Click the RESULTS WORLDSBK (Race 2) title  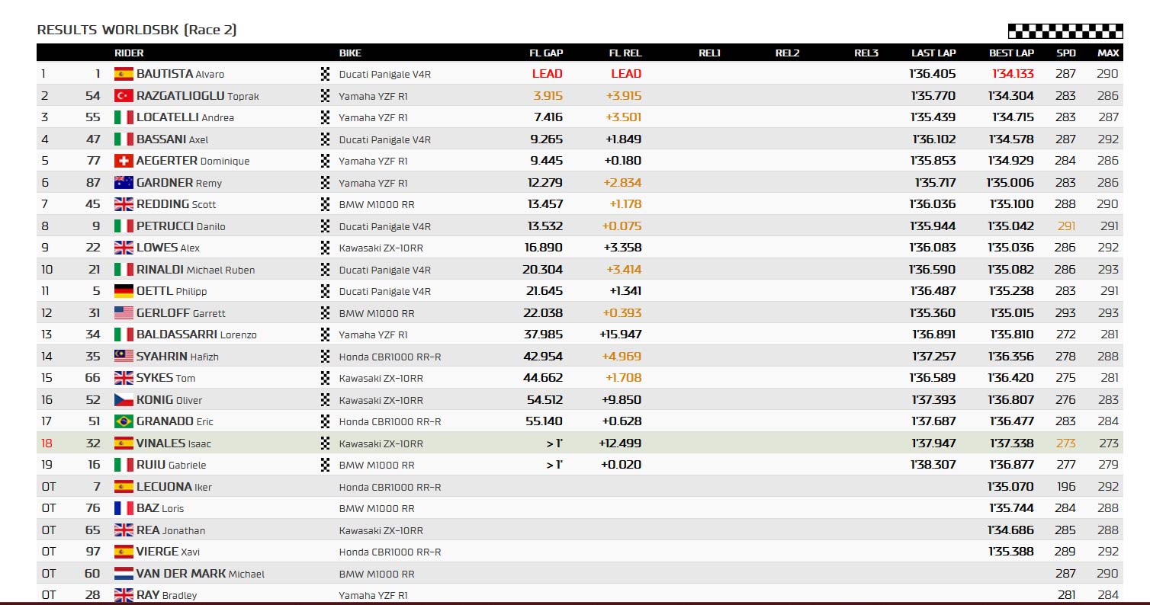(x=137, y=30)
